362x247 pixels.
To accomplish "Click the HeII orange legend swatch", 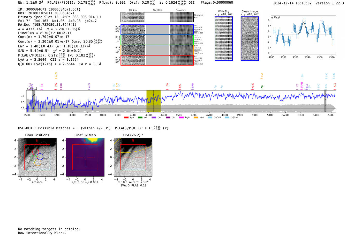I will pyautogui.click(x=196, y=117).
